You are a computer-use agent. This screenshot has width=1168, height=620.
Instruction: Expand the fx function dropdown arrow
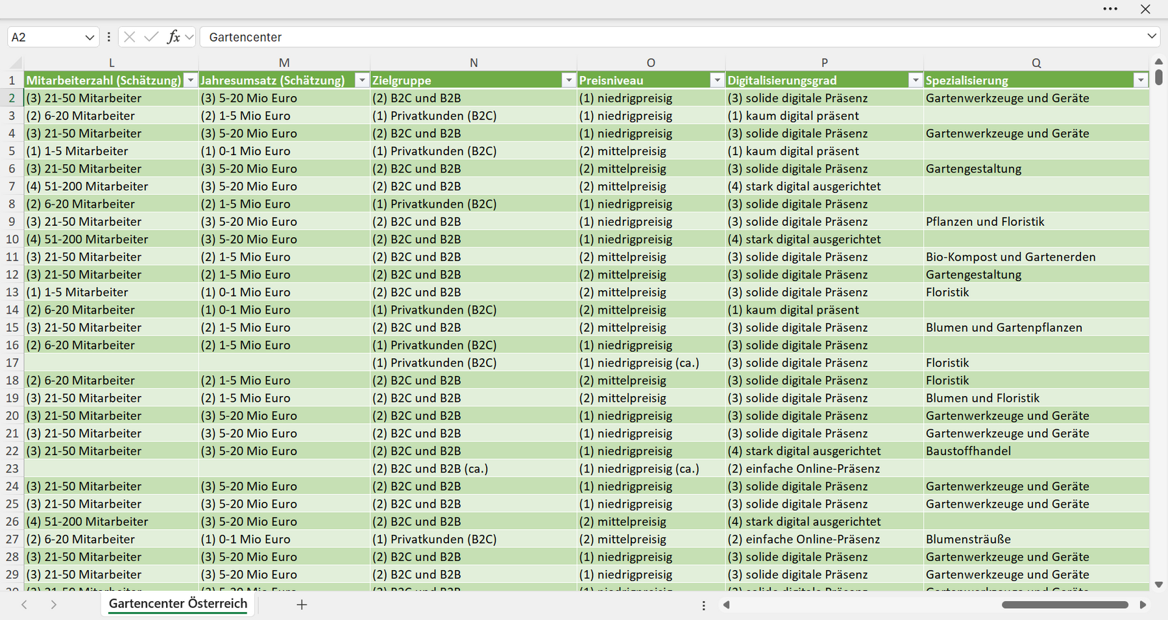(189, 37)
